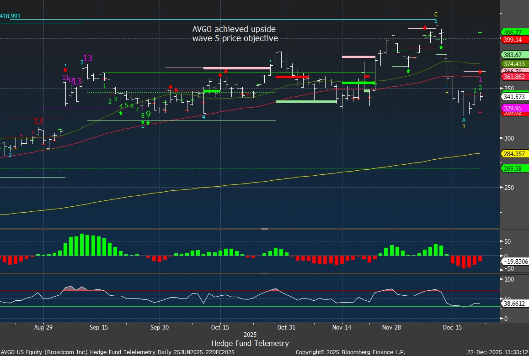Select the large red 13 countdown marker
Image resolution: width=529 pixels, height=356 pixels.
[38, 121]
